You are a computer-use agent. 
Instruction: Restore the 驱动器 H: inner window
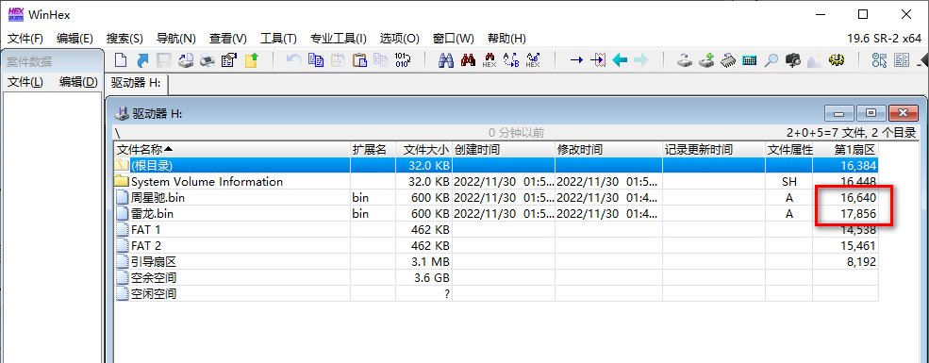(x=871, y=112)
